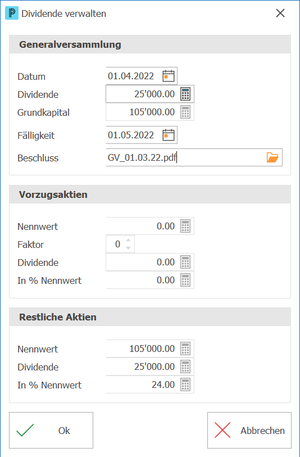Image resolution: width=300 pixels, height=457 pixels.
Task: Open calendar picker for Datum field
Action: pos(169,76)
